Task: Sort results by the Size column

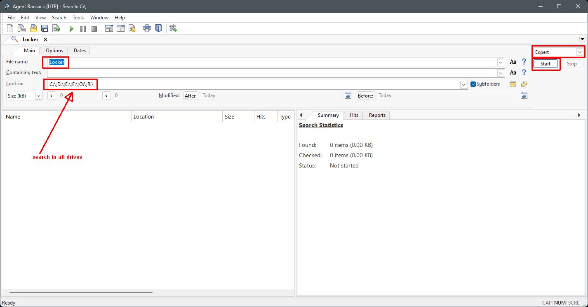Action: pos(238,116)
